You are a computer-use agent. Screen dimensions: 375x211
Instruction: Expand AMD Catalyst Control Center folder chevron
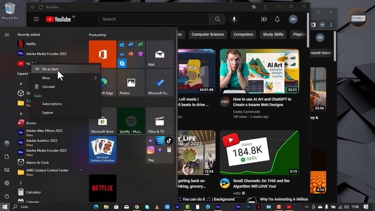coord(81,170)
